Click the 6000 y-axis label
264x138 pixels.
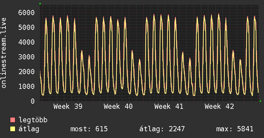pyautogui.click(x=27, y=13)
